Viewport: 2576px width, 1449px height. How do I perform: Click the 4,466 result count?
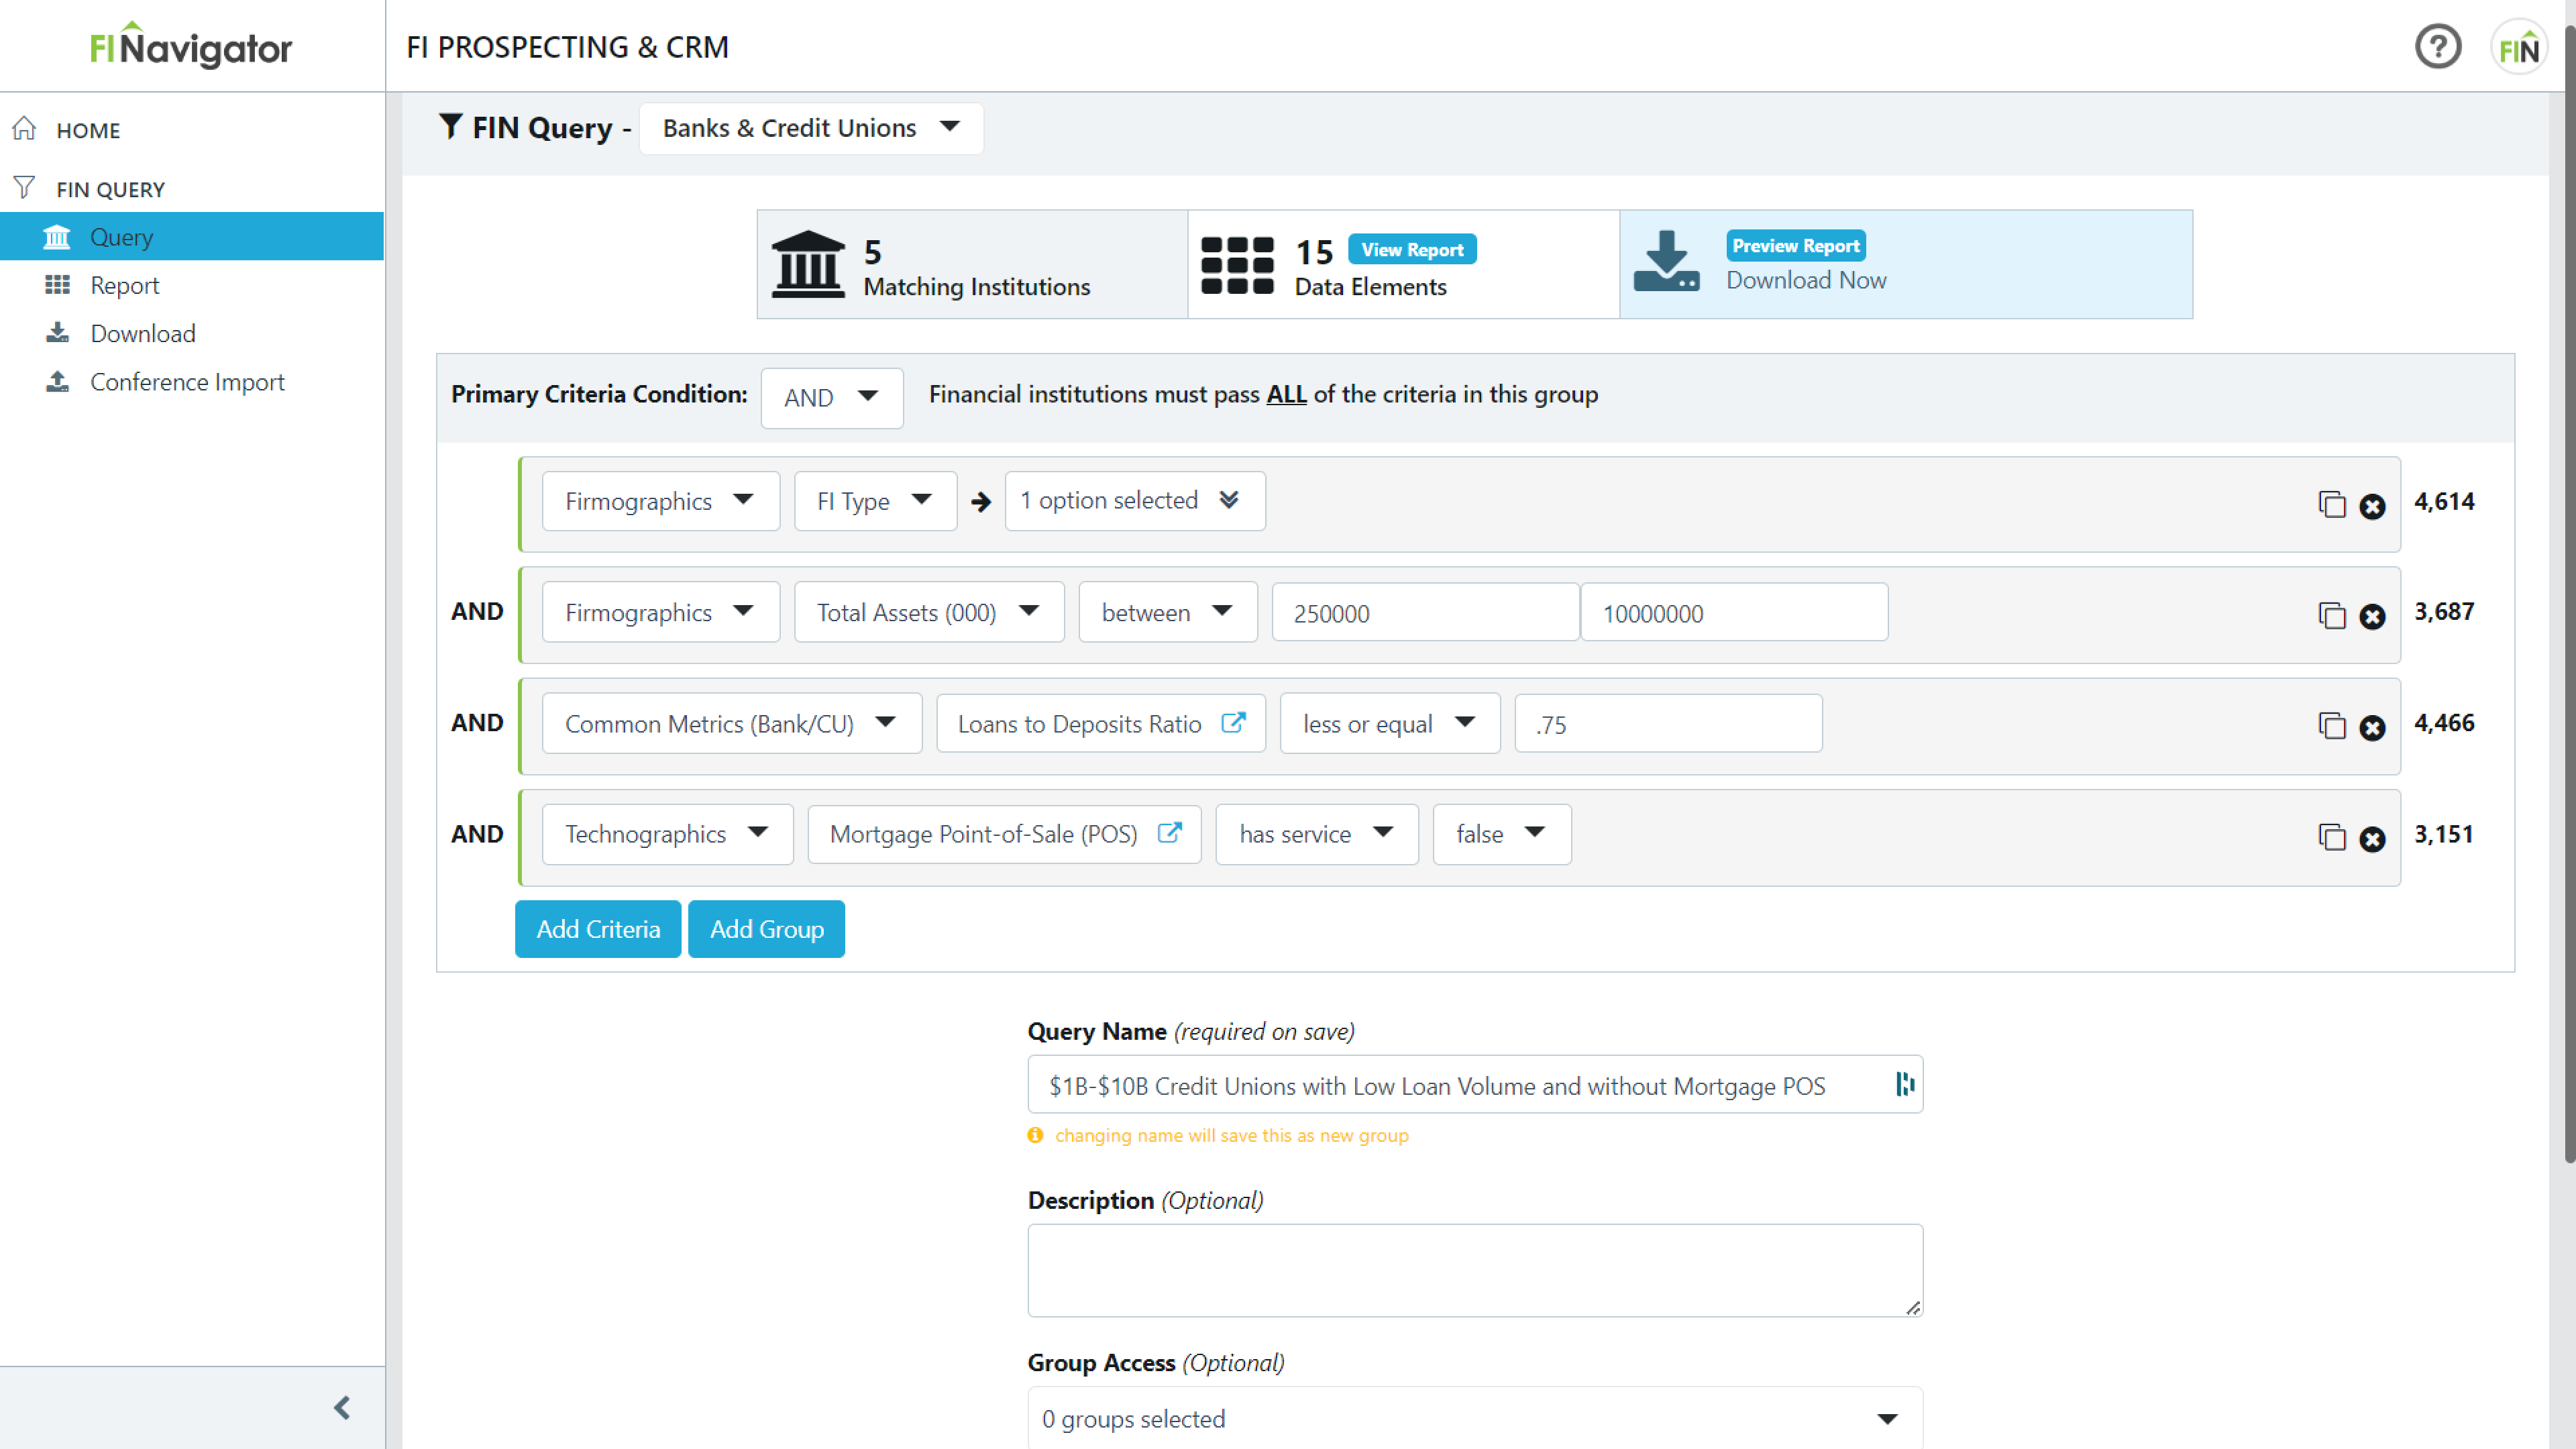2444,722
